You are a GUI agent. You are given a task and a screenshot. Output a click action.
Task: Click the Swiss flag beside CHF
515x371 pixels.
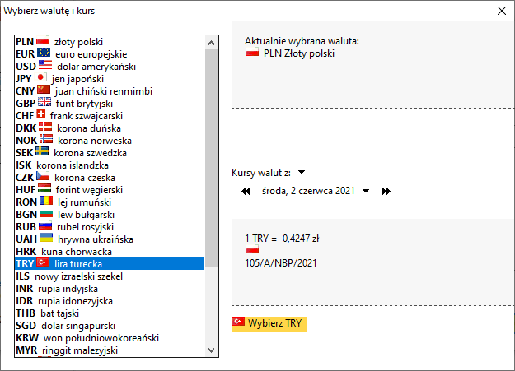coord(41,114)
